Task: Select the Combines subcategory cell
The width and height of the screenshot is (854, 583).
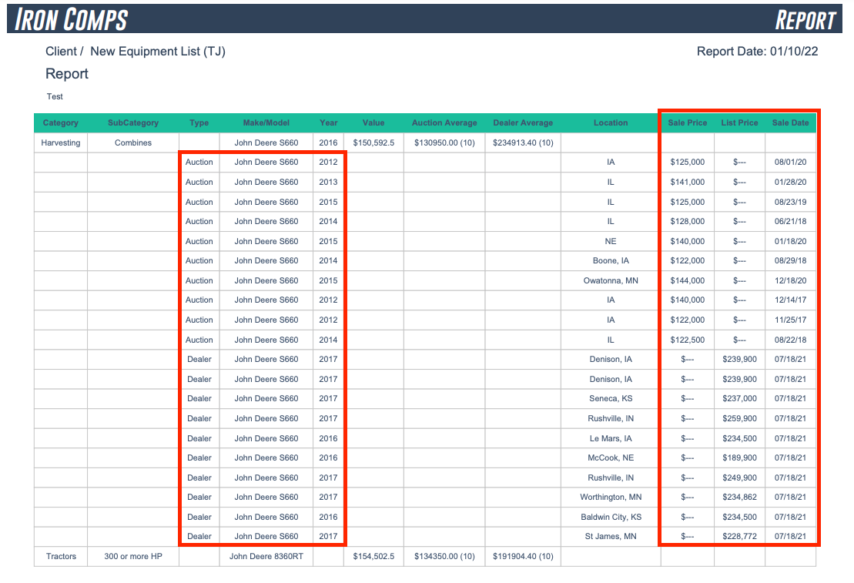Action: [x=133, y=142]
